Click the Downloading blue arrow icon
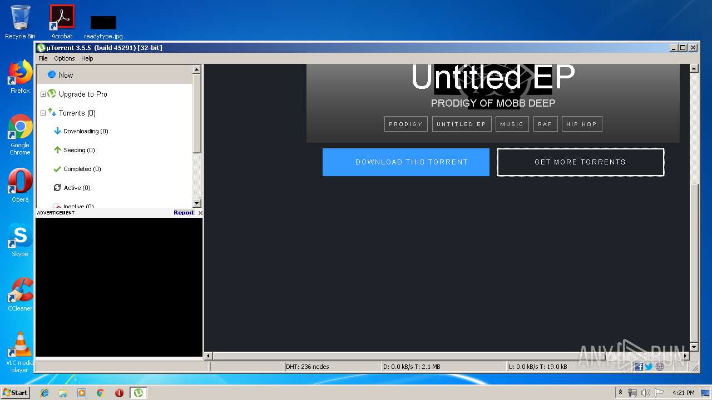The width and height of the screenshot is (712, 400). coord(57,131)
